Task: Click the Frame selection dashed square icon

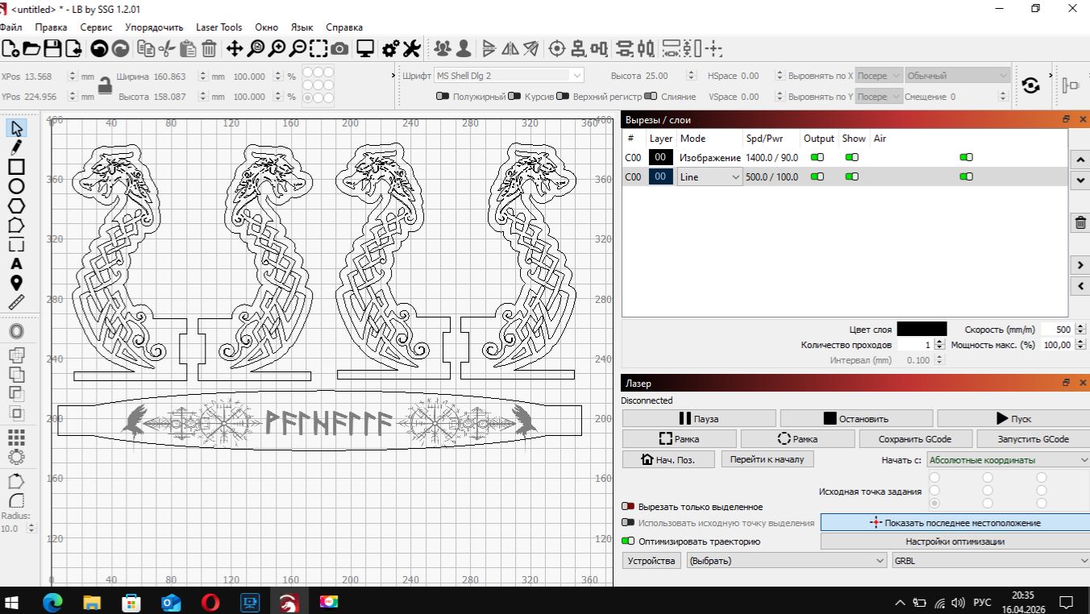Action: tap(318, 49)
